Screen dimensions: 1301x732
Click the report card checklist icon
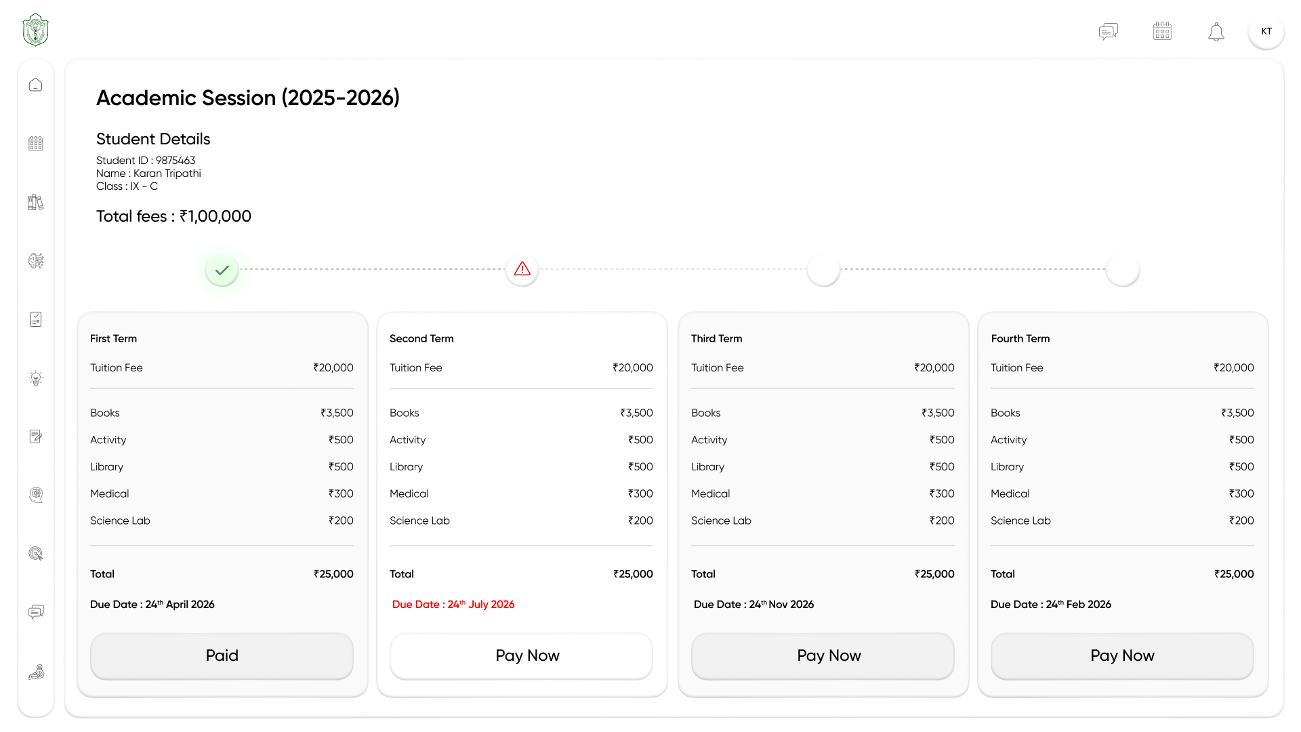click(x=35, y=319)
